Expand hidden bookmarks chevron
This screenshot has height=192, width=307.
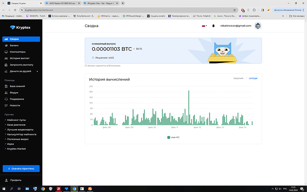pyautogui.click(x=283, y=16)
